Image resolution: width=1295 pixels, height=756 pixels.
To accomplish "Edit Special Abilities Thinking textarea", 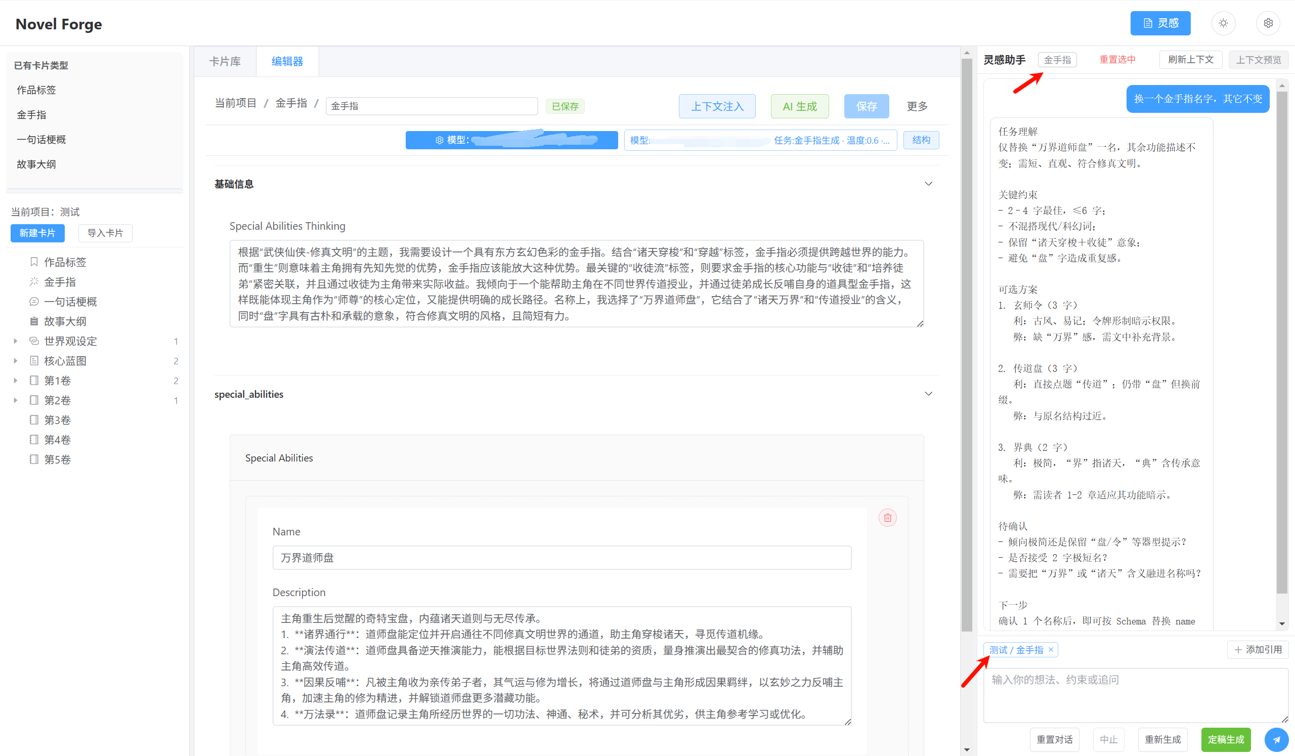I will click(x=576, y=284).
